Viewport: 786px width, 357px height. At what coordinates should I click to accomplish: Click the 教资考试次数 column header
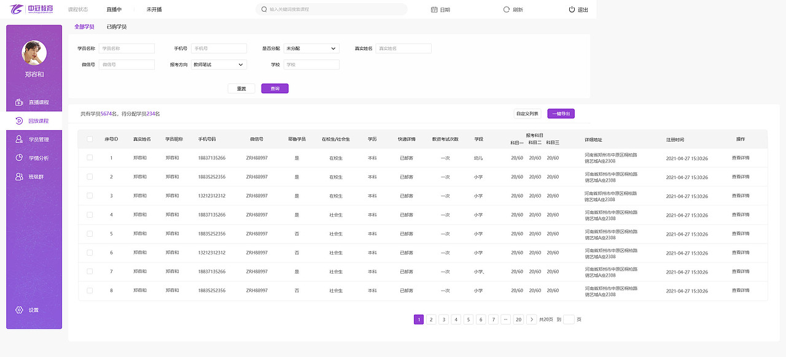445,139
